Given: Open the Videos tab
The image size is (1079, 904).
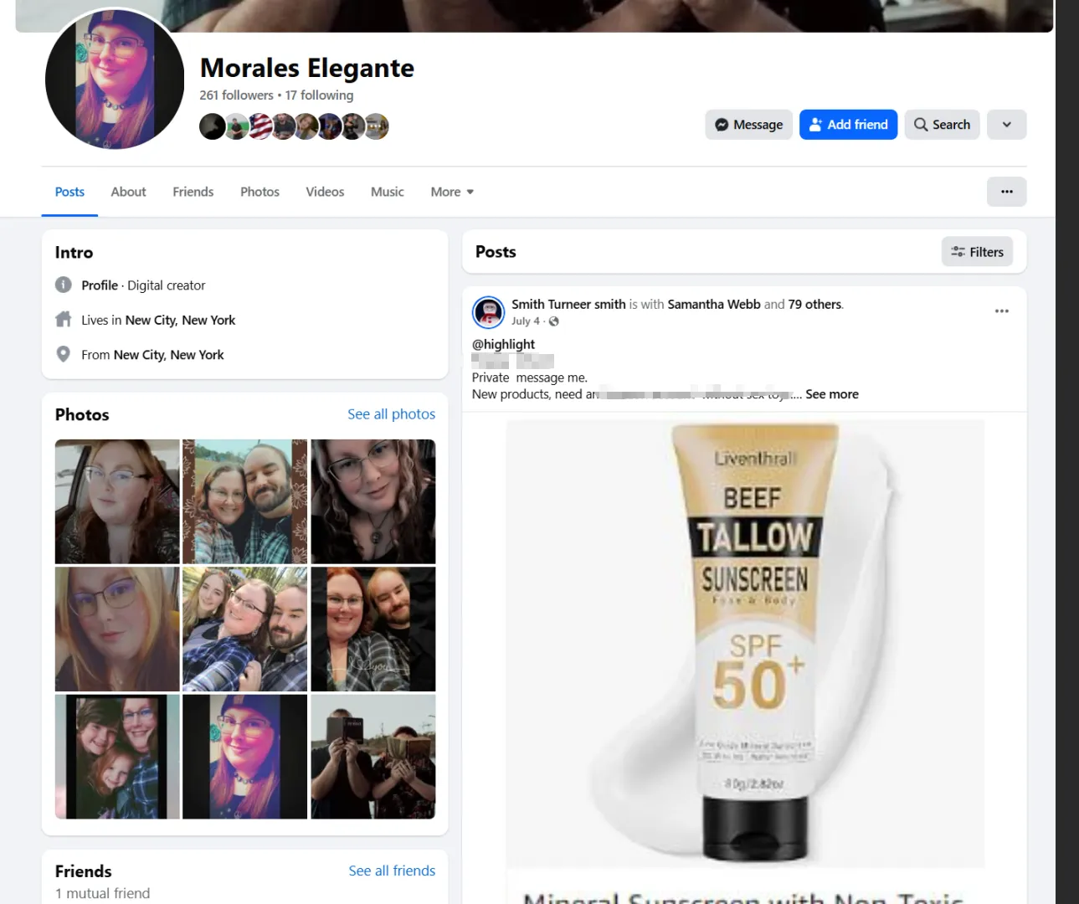Looking at the screenshot, I should pyautogui.click(x=325, y=192).
